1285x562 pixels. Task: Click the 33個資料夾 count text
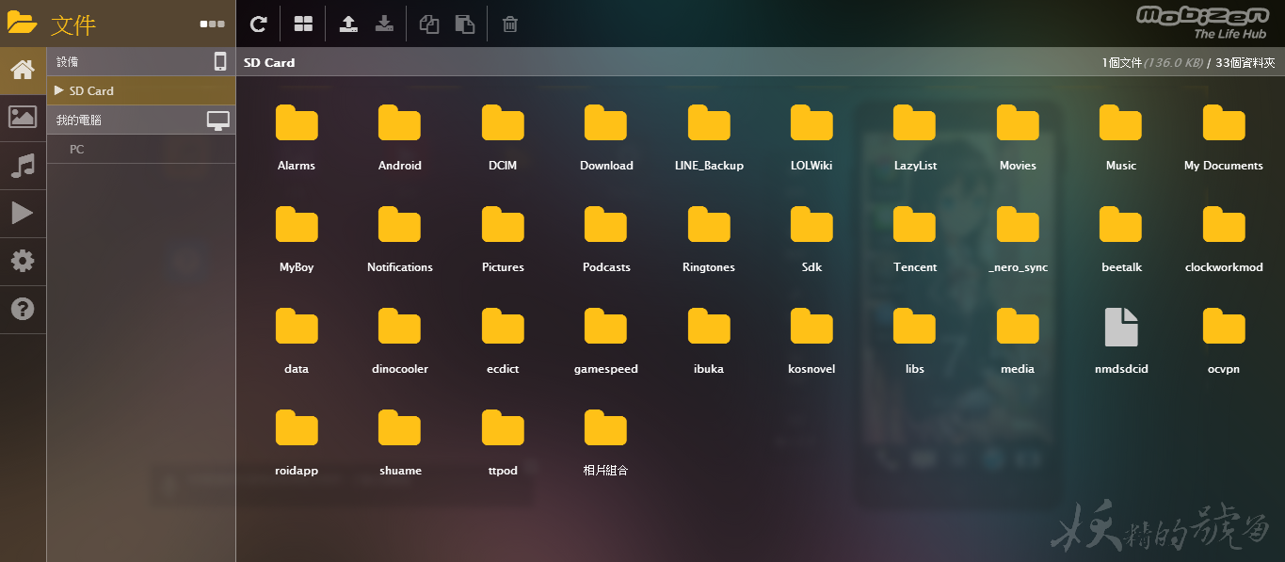coord(1245,62)
